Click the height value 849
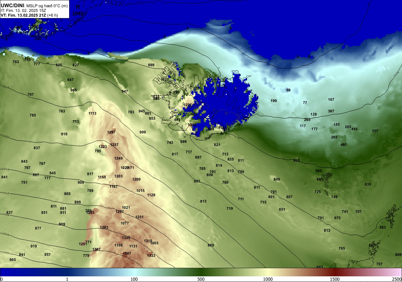Viewport: 402px width, 282px height. point(277,179)
